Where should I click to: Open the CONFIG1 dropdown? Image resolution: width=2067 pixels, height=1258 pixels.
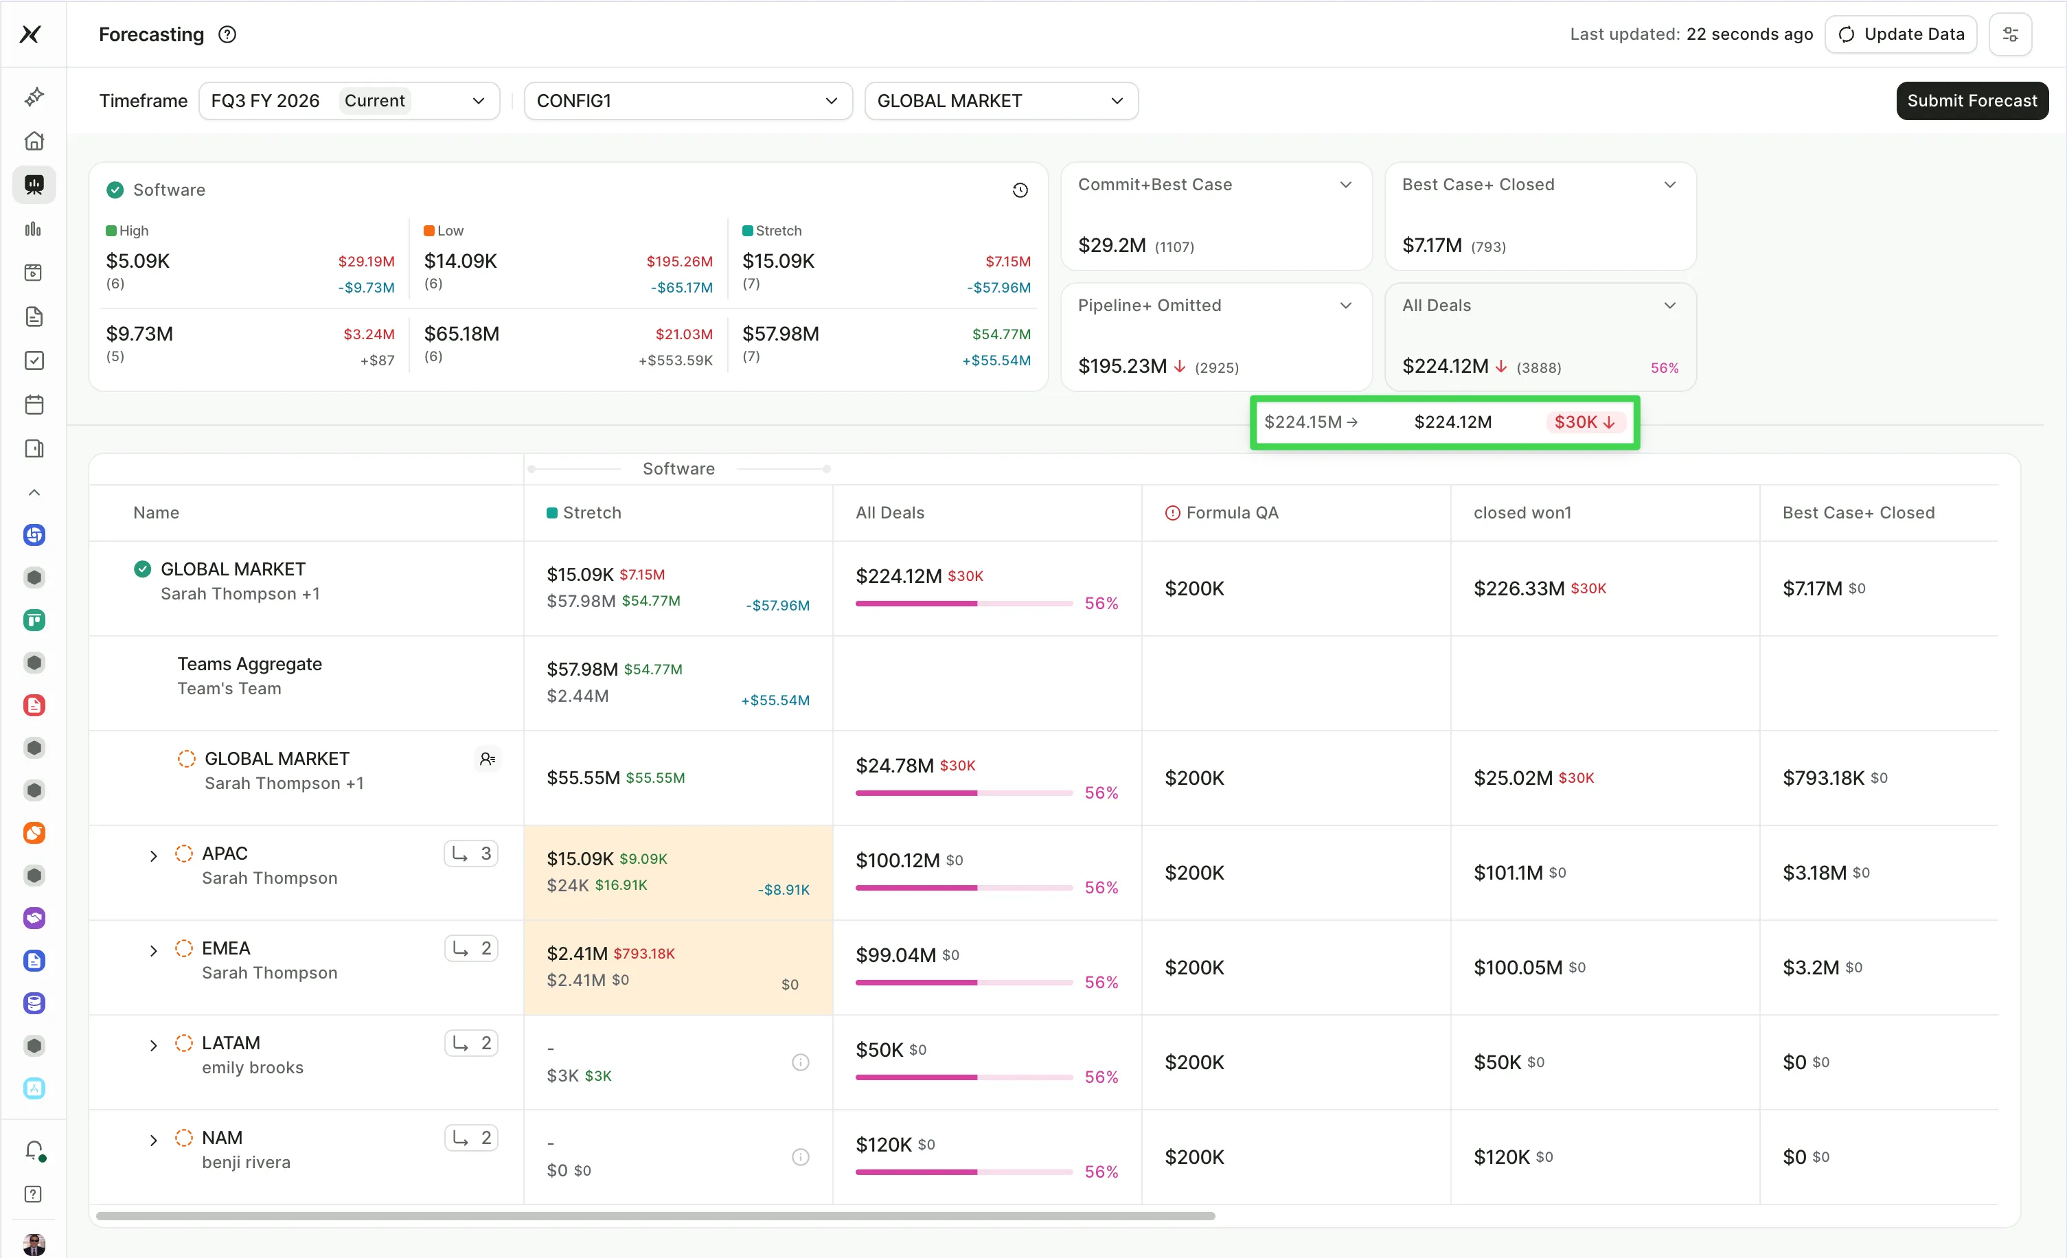point(688,101)
